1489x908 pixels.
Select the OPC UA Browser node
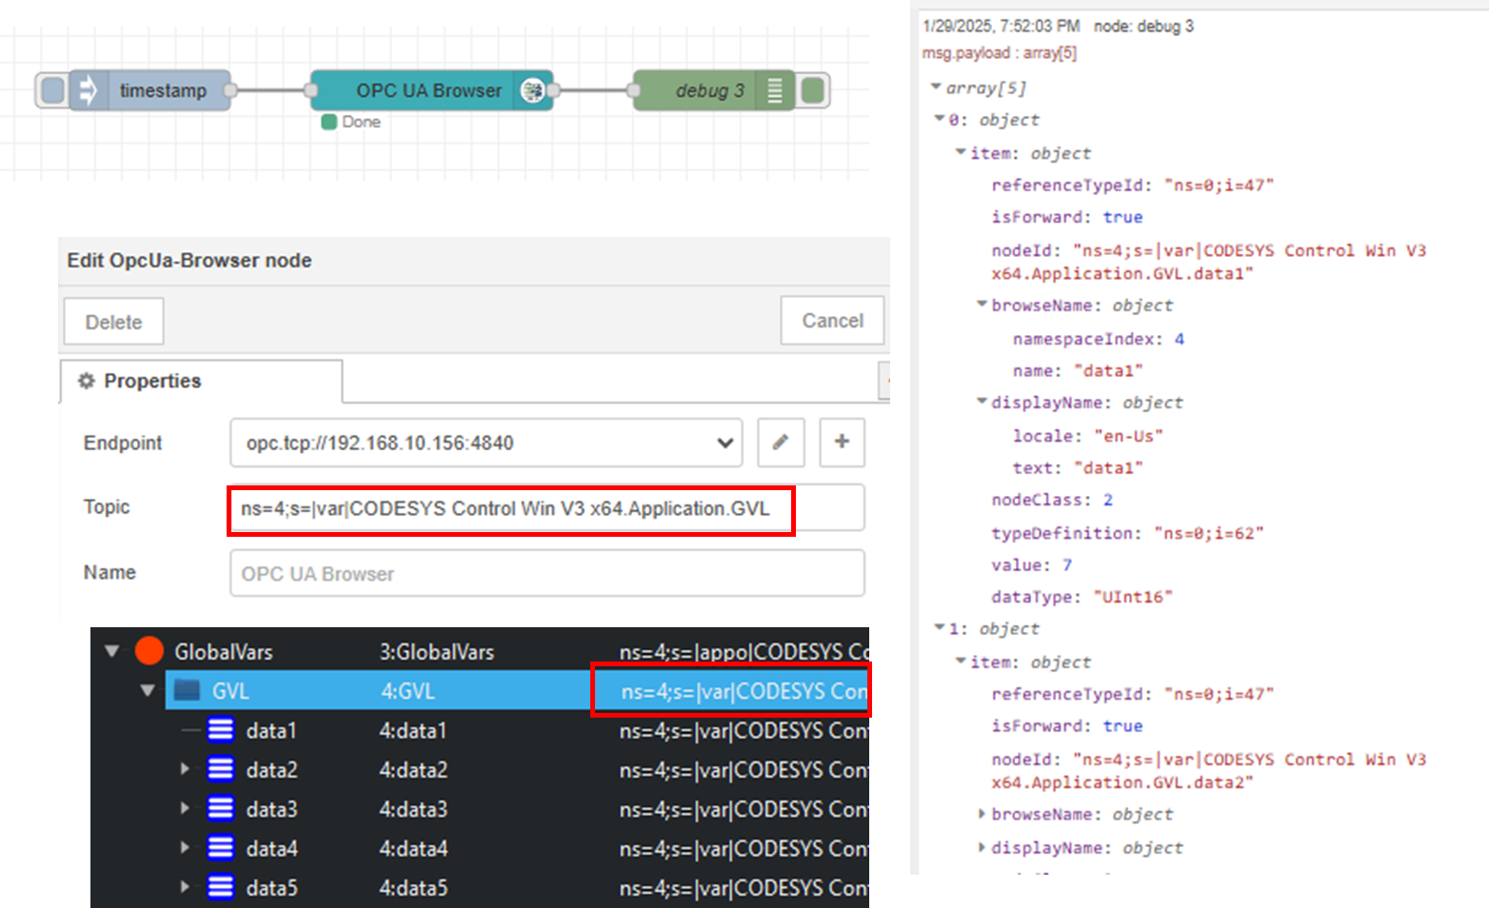point(431,90)
